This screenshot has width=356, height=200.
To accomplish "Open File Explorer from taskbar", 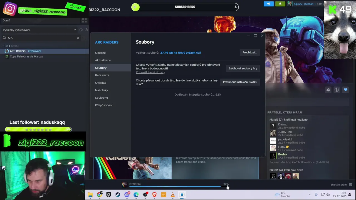I will [90, 195].
